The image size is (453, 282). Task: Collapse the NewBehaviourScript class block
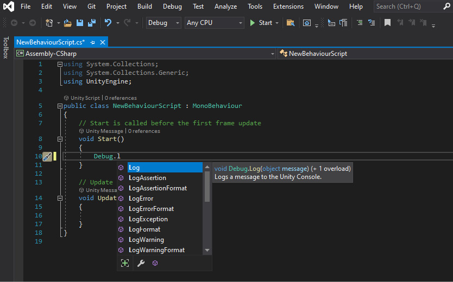[x=60, y=106]
